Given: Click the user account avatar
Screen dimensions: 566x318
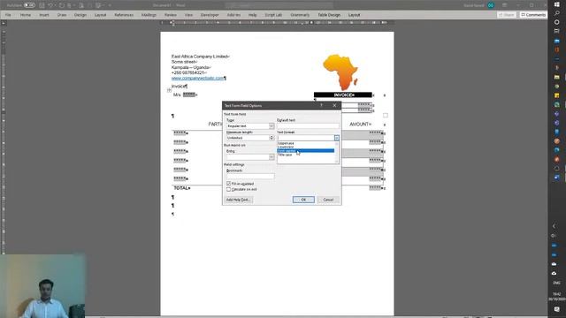Looking at the screenshot, I should click(491, 5).
